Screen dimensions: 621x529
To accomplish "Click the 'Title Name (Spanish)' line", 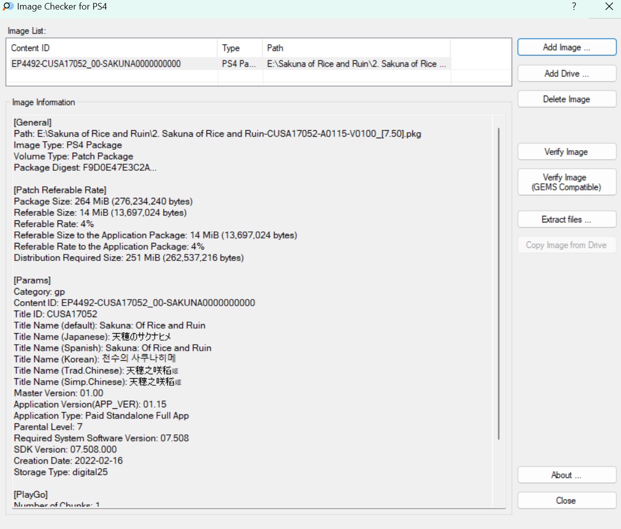I will coord(113,348).
